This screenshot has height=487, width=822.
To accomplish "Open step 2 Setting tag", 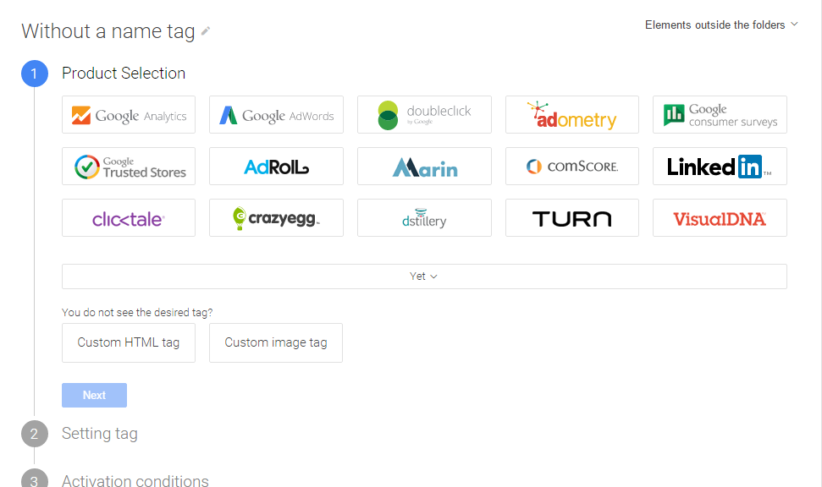I will 100,434.
